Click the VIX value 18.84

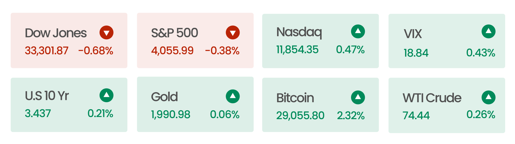416,53
